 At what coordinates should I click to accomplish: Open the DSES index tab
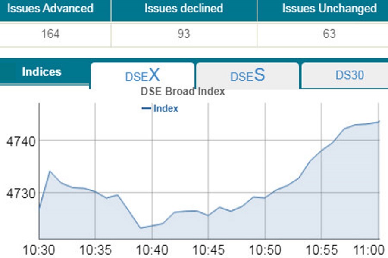point(247,76)
